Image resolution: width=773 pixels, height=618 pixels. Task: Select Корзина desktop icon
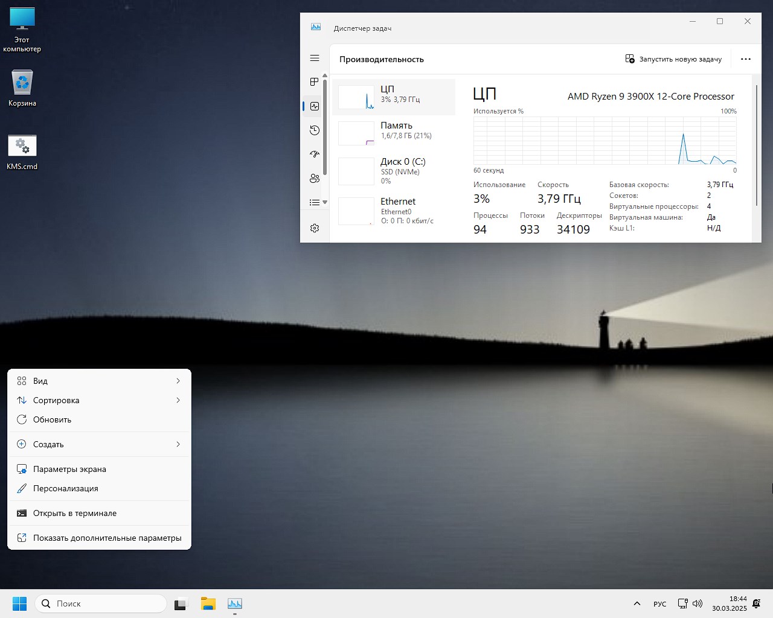pos(22,88)
